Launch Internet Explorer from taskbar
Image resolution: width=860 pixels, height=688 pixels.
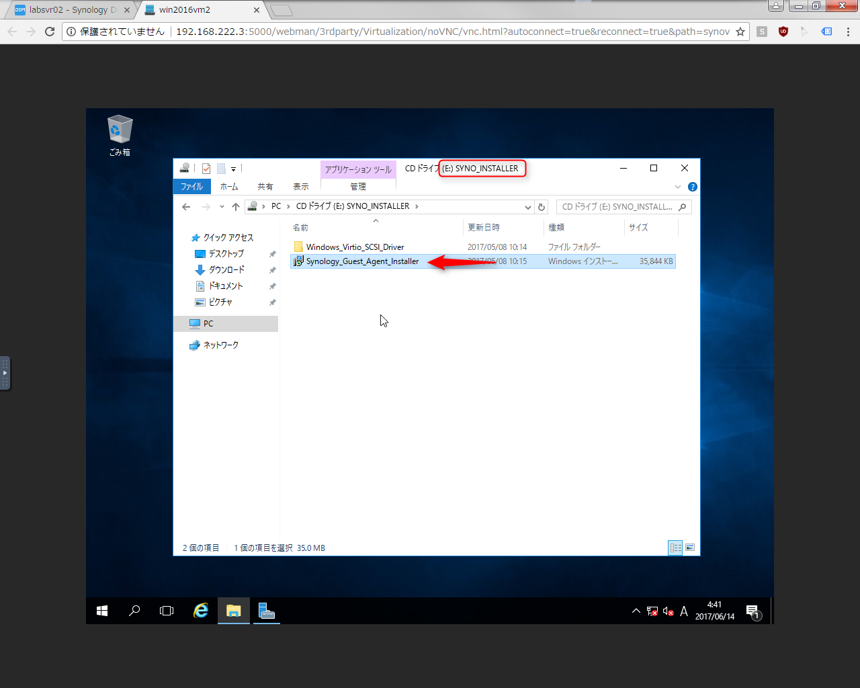tap(200, 611)
